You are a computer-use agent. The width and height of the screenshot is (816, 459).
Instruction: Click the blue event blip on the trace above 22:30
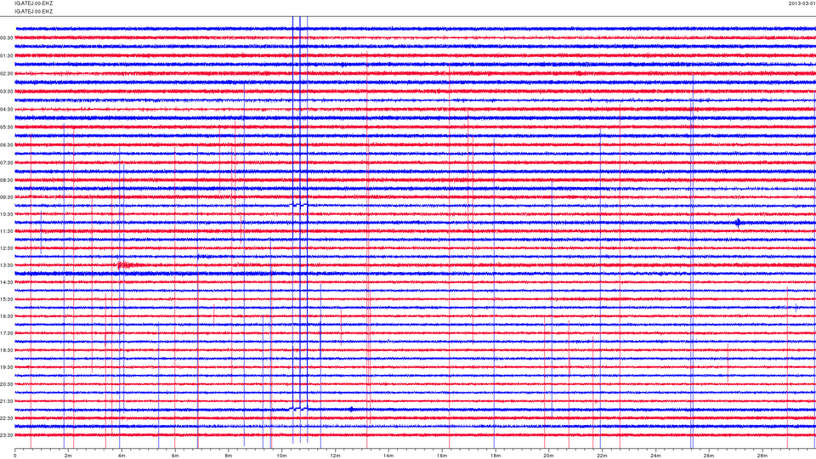pyautogui.click(x=351, y=409)
